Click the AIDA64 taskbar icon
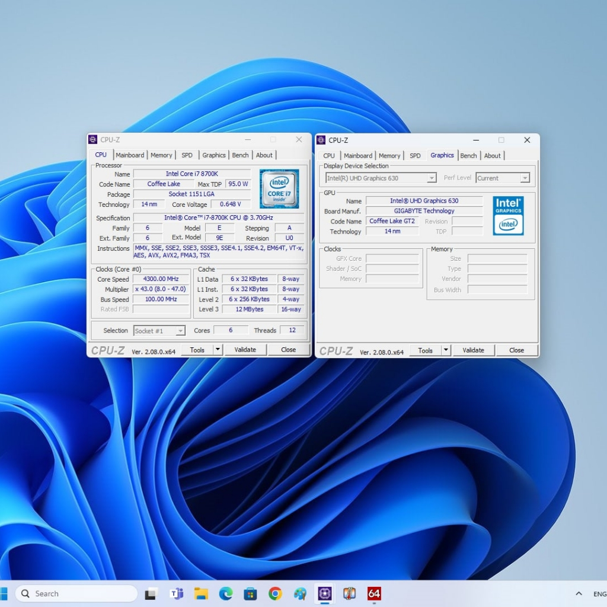The height and width of the screenshot is (607, 607). (374, 593)
